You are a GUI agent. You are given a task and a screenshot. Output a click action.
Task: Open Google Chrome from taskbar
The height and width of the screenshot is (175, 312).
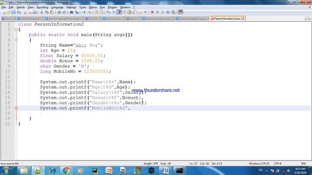[66, 171]
